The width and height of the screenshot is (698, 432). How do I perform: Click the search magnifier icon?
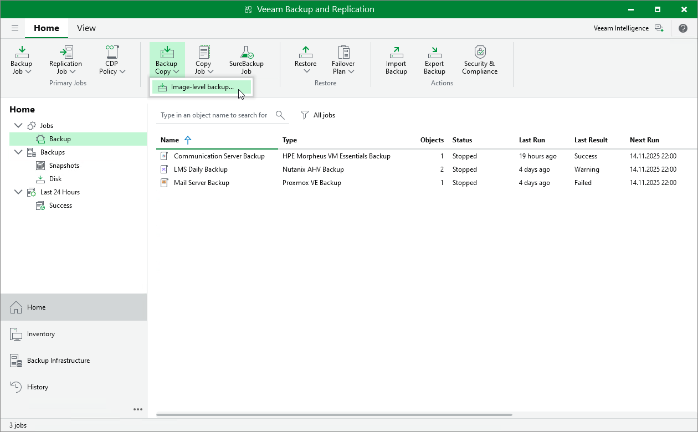(280, 115)
